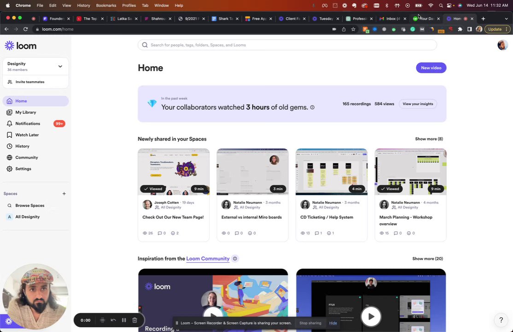This screenshot has width=513, height=332.
Task: Open March Planning Workshop overview thumbnail
Action: [x=410, y=172]
